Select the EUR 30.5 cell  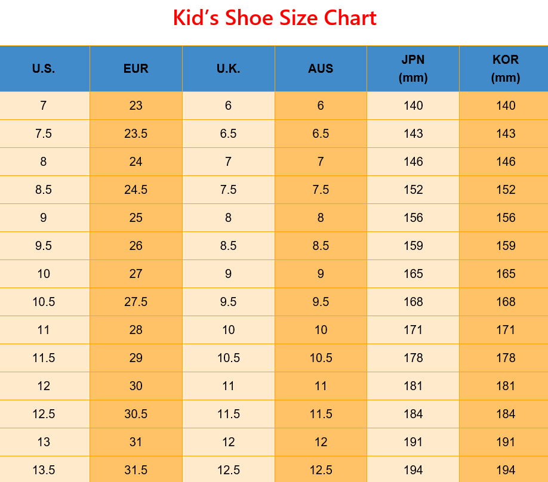pos(136,414)
